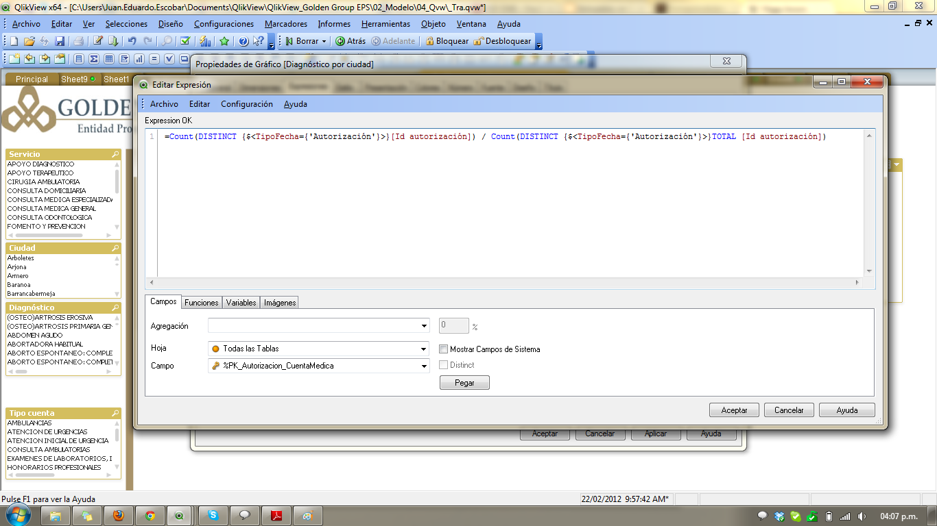
Task: Undo the last action in toolbar
Action: [x=132, y=41]
